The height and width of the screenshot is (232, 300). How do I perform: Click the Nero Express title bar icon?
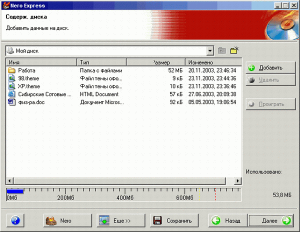tap(5, 5)
